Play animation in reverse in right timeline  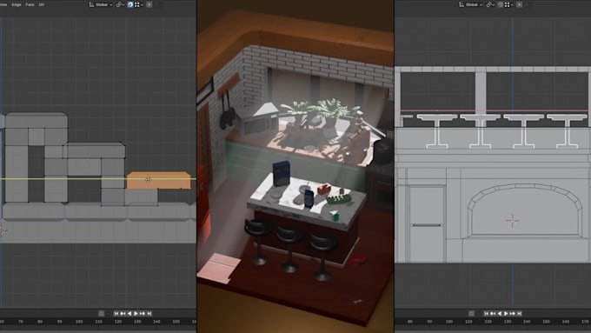click(500, 313)
